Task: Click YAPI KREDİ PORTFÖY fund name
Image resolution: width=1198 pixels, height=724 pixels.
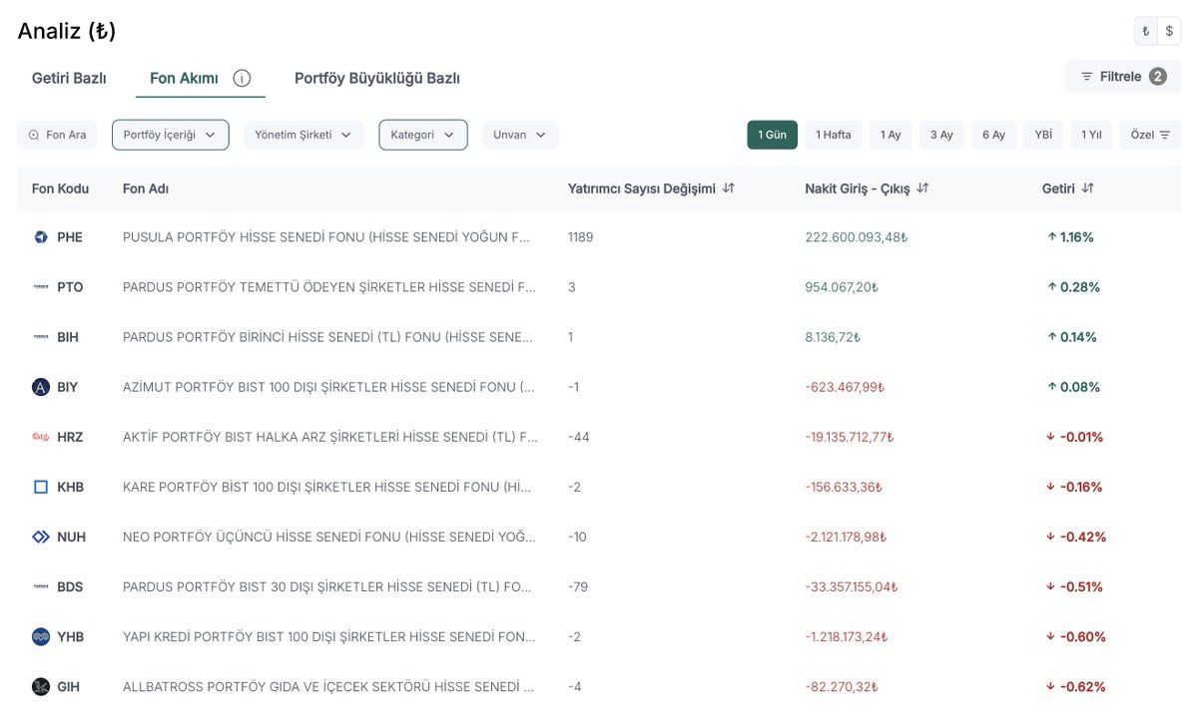Action: 329,636
